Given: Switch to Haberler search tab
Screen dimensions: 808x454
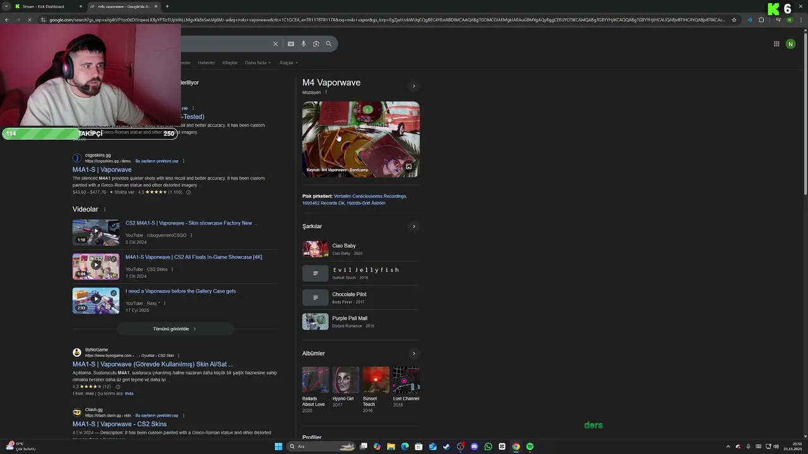Looking at the screenshot, I should 206,62.
